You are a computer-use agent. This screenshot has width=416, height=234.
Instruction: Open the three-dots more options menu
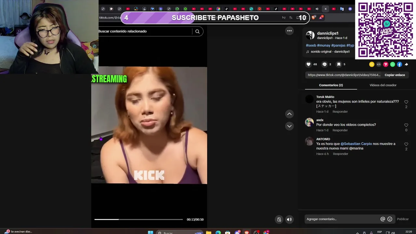(289, 31)
